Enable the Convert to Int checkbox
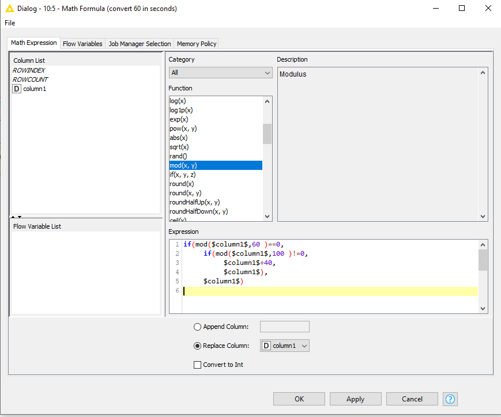The width and height of the screenshot is (501, 417). 198,365
